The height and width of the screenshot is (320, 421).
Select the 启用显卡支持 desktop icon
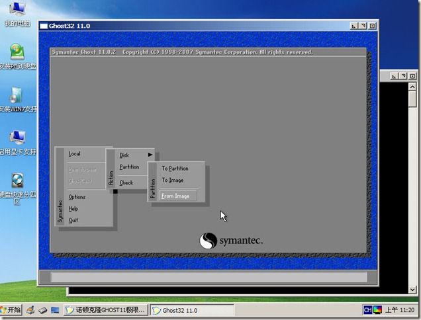(x=18, y=142)
